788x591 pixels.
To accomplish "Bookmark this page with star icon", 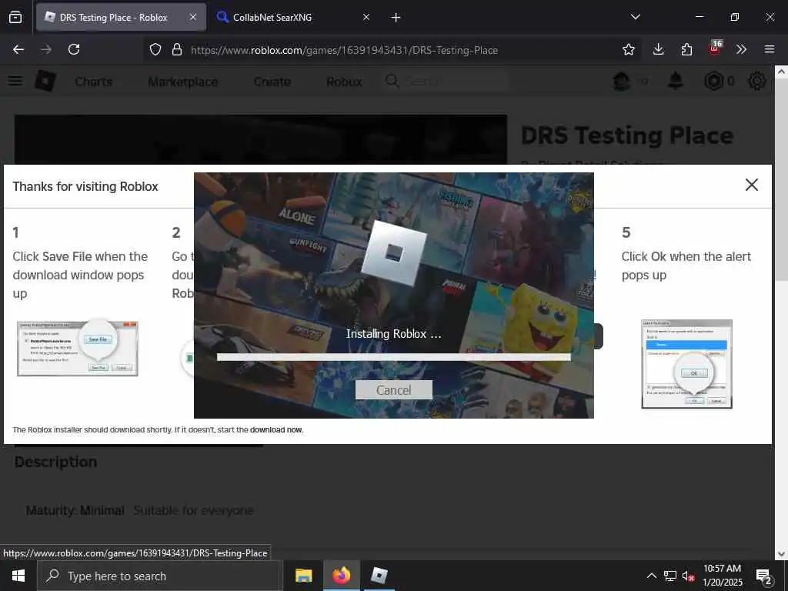I will (x=628, y=49).
